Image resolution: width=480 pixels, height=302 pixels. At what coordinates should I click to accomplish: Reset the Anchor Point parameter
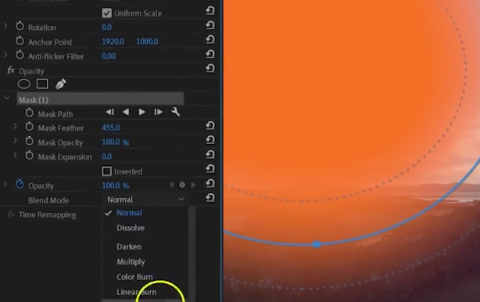pos(210,40)
